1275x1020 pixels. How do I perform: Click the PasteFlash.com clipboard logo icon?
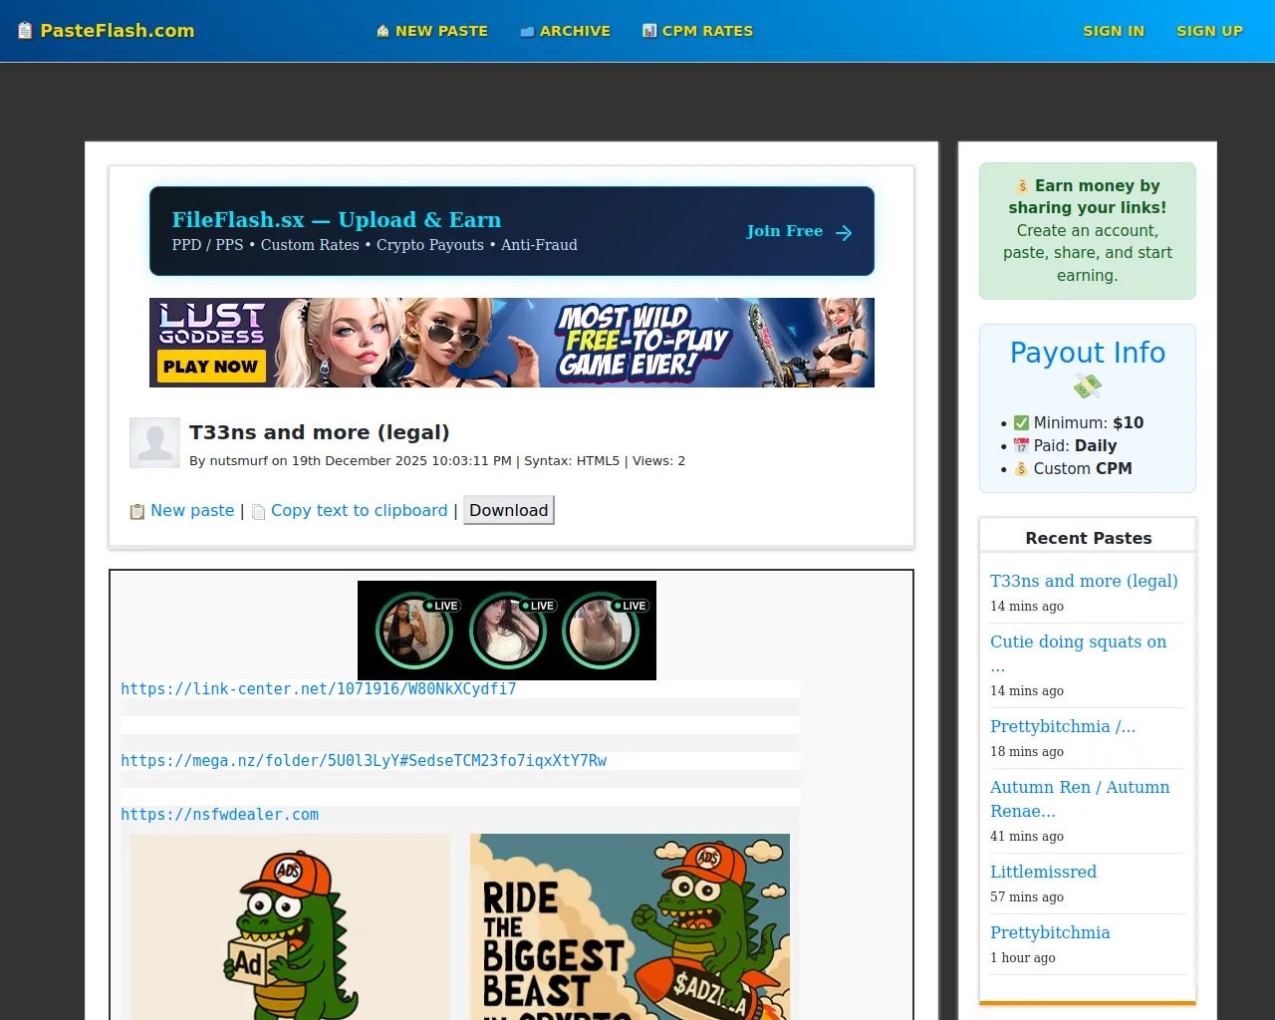25,31
